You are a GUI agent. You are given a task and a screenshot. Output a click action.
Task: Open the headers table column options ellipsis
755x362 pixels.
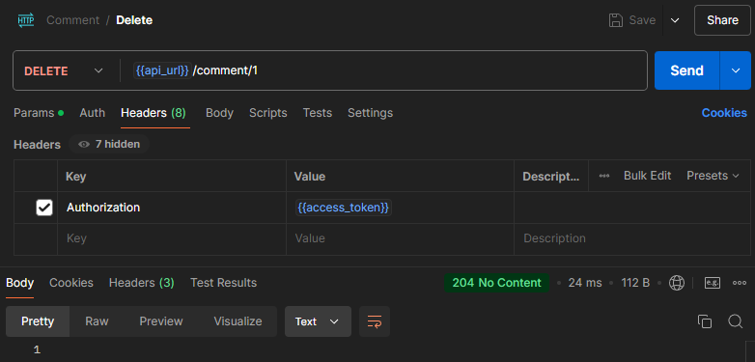(604, 177)
